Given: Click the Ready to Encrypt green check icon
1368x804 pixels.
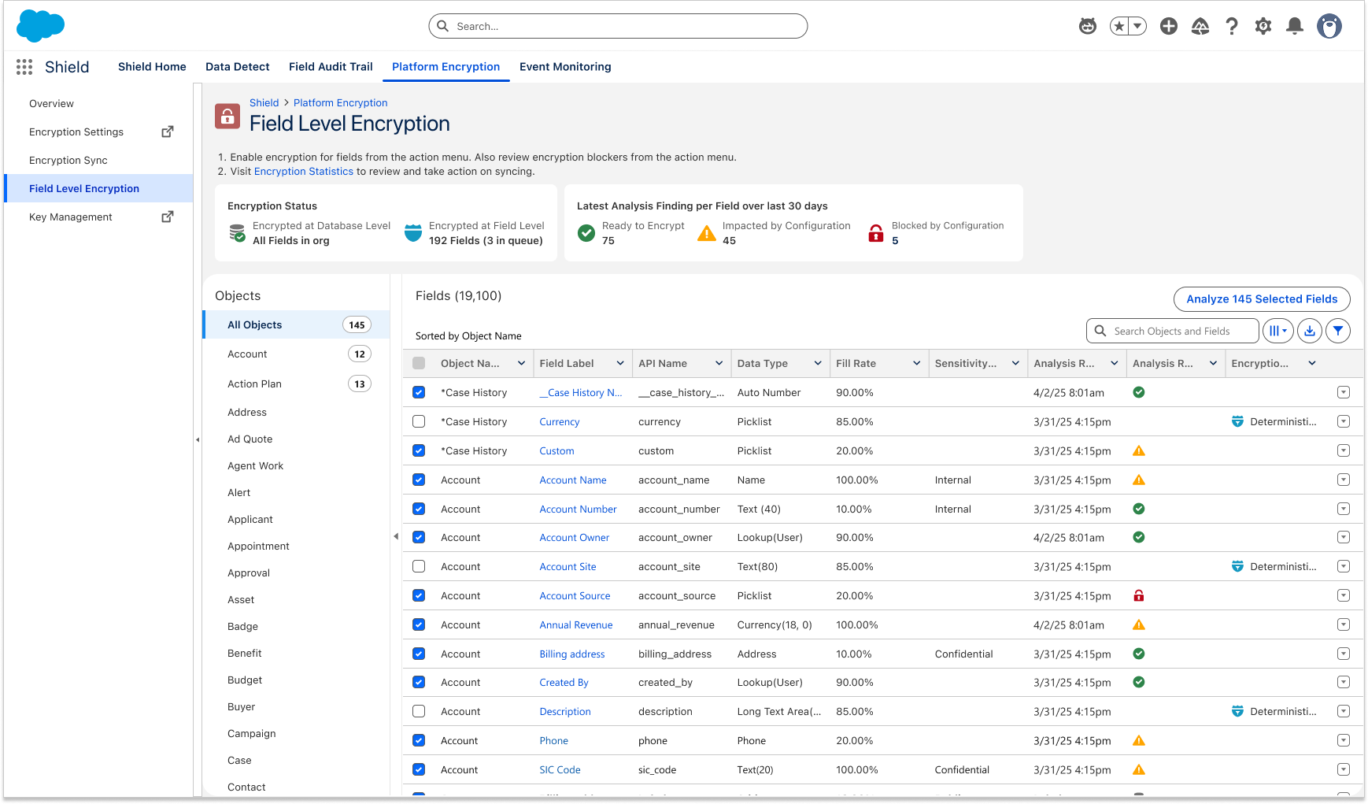Looking at the screenshot, I should (x=586, y=233).
